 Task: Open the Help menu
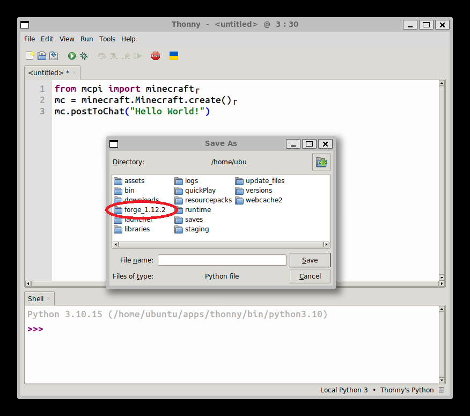(128, 39)
